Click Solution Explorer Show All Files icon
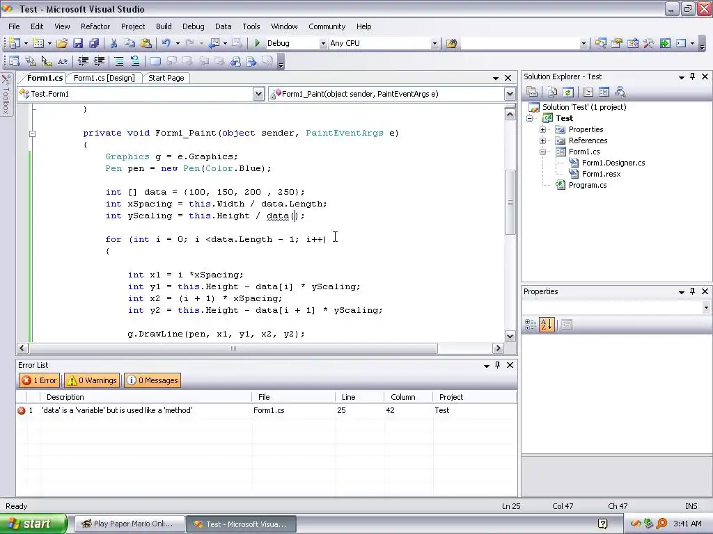 [x=552, y=92]
